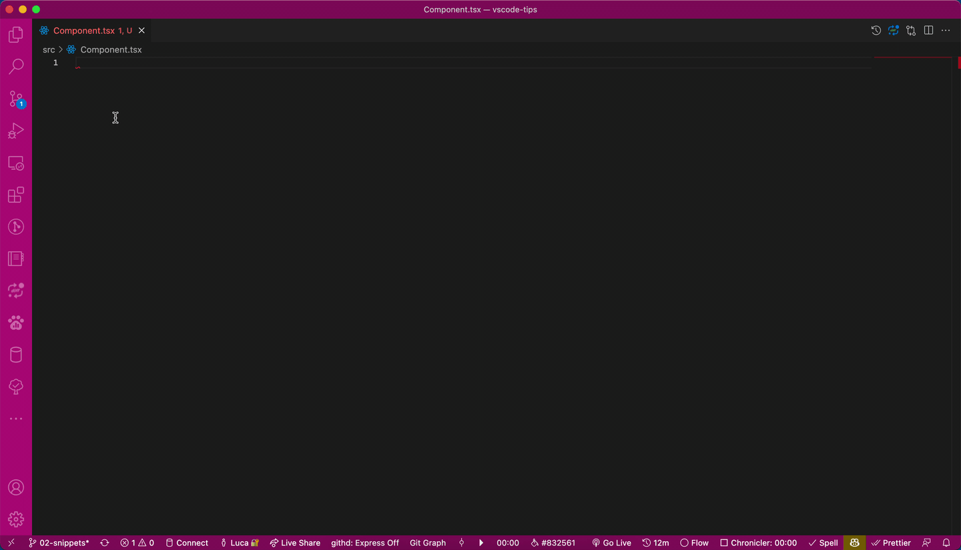Select the Component.tsx editor tab
Viewport: 961px width, 550px height.
pyautogui.click(x=93, y=31)
